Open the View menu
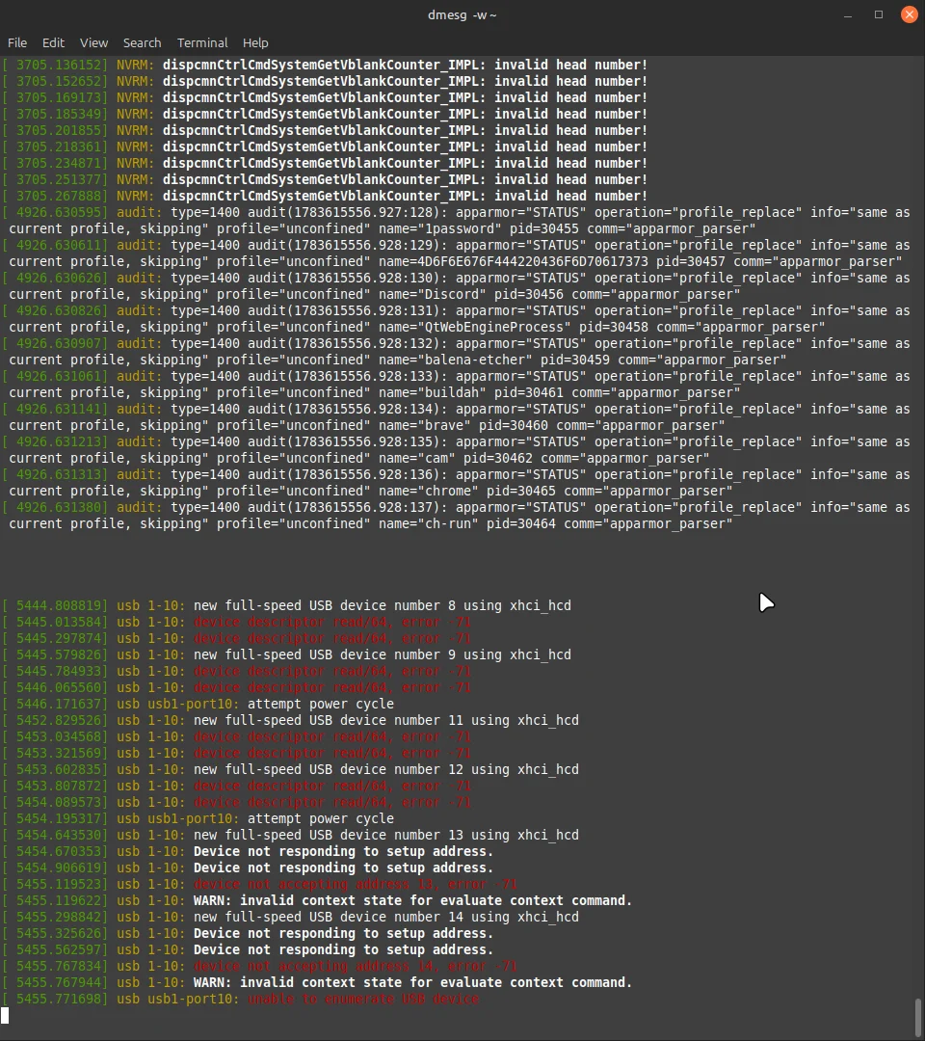The width and height of the screenshot is (925, 1041). [93, 42]
